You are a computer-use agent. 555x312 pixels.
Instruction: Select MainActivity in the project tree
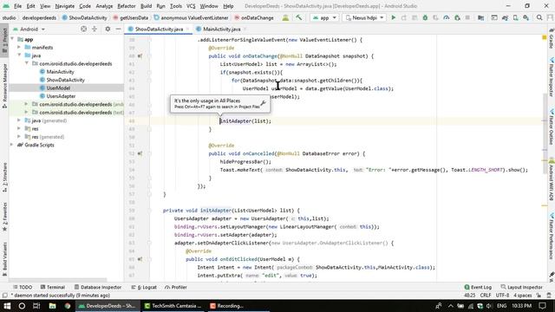click(x=60, y=72)
